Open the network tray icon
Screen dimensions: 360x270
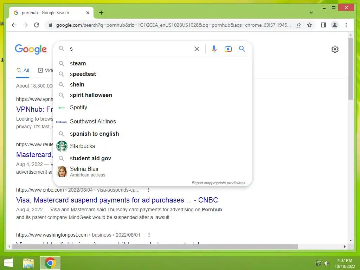[319, 263]
